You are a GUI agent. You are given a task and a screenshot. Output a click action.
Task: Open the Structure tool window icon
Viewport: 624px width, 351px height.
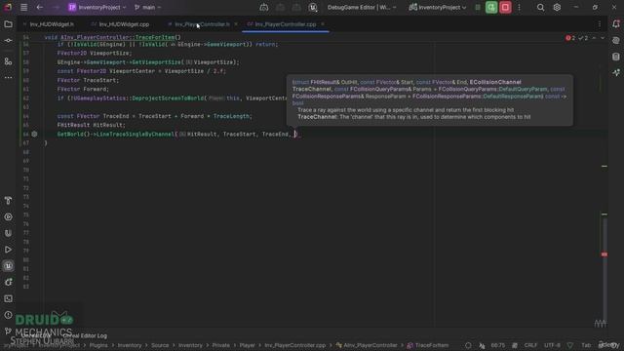click(8, 61)
